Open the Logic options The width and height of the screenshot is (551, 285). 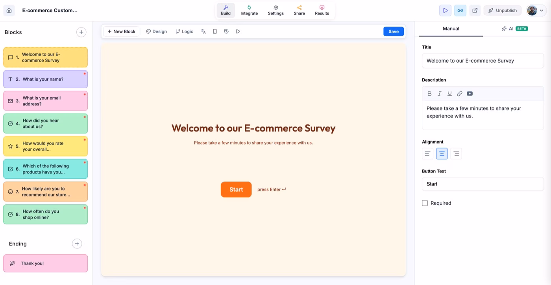click(185, 31)
